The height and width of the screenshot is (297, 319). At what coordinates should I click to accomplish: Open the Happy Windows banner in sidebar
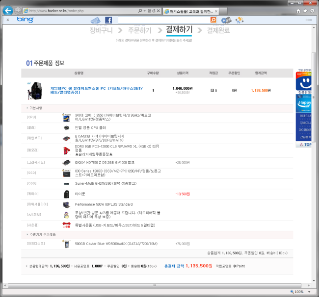point(303,103)
